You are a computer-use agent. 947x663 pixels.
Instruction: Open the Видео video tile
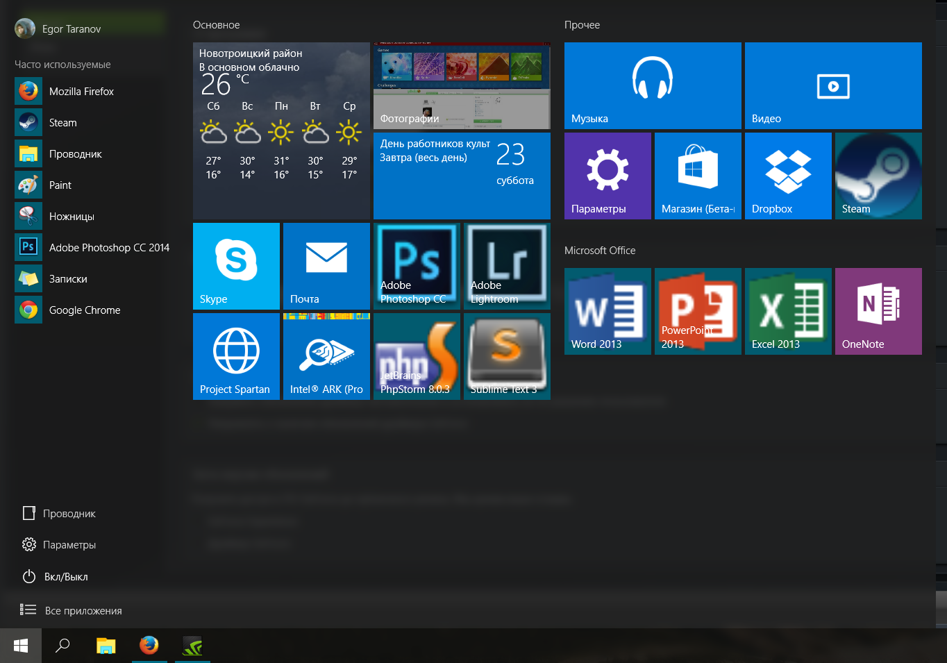[x=833, y=85]
